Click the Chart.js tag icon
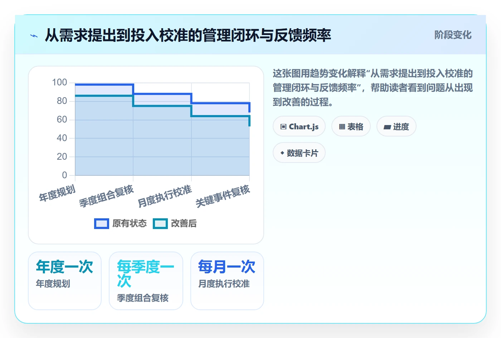The width and height of the screenshot is (501, 338). tap(283, 127)
